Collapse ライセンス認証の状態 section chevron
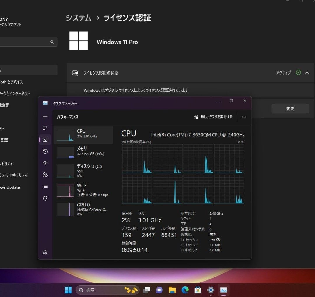 tap(307, 73)
